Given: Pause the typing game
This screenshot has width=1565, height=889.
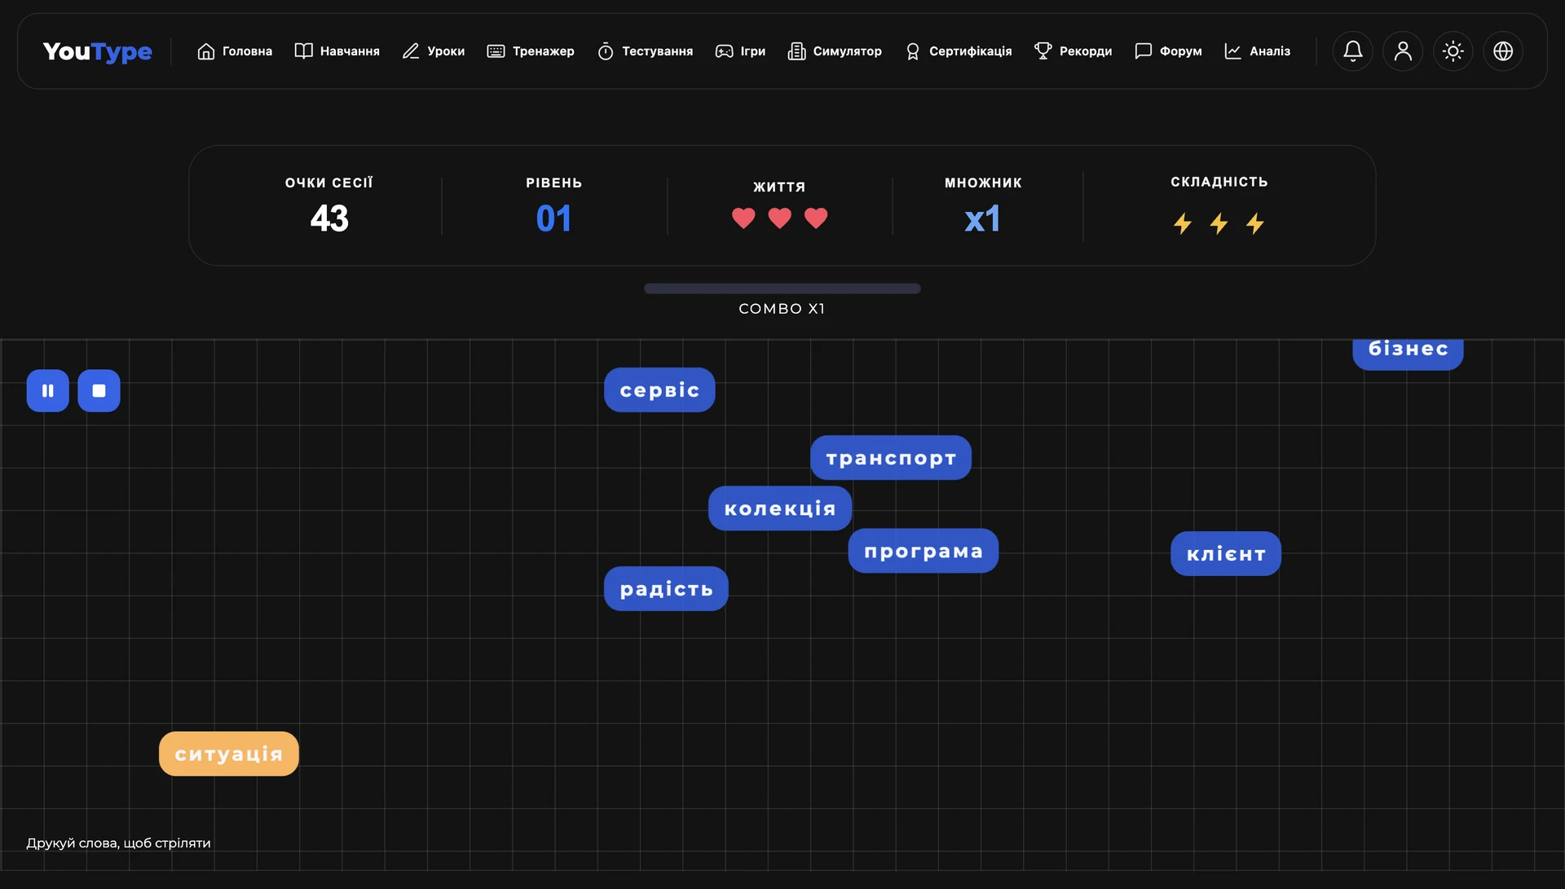Looking at the screenshot, I should [47, 390].
